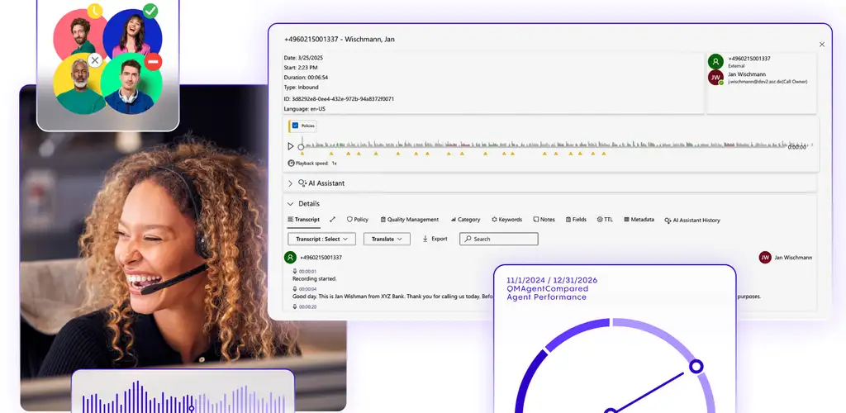Viewport: 846px width, 413px height.
Task: Collapse the Details section
Action: tap(290, 203)
